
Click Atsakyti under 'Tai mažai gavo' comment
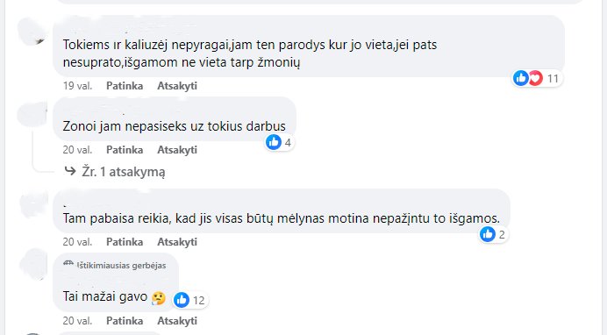pyautogui.click(x=177, y=321)
